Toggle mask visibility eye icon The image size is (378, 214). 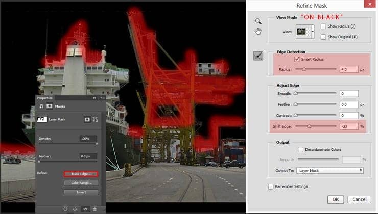tap(85, 209)
